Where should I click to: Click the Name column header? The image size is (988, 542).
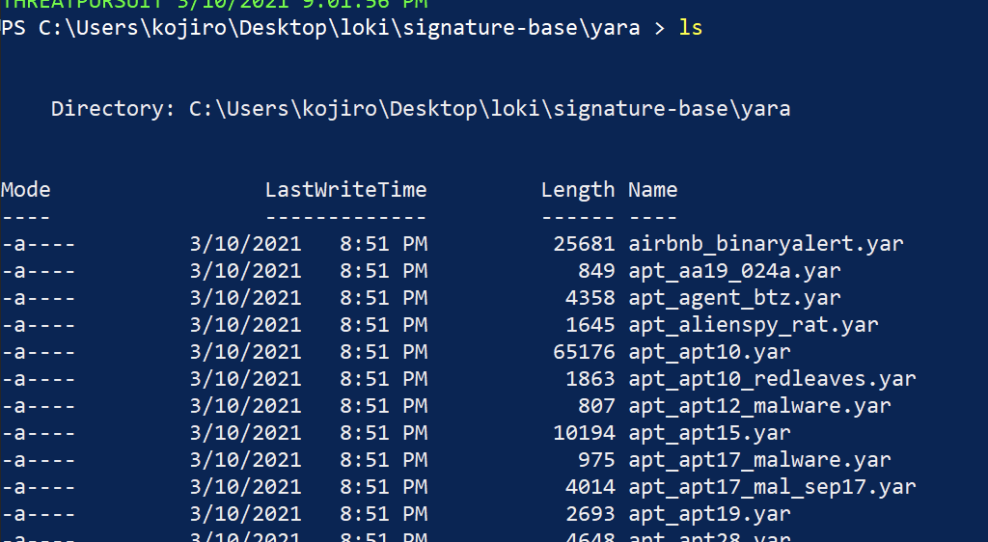pyautogui.click(x=652, y=190)
